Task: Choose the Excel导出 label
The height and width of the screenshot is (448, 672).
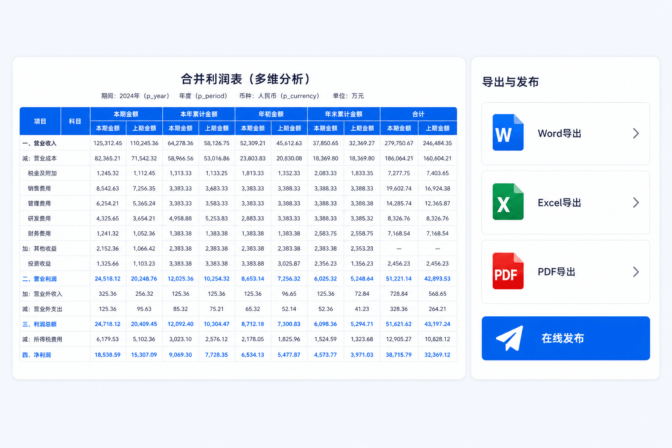Action: click(560, 203)
